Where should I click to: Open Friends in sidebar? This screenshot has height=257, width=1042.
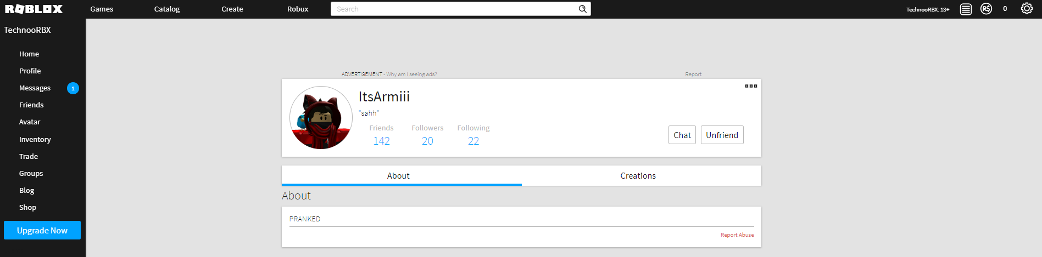[x=31, y=105]
